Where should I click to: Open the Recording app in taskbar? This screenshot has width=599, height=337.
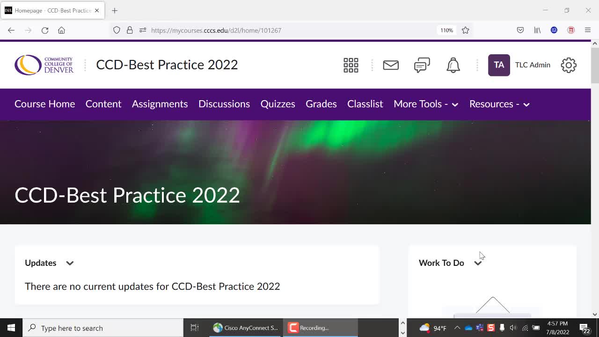click(321, 328)
